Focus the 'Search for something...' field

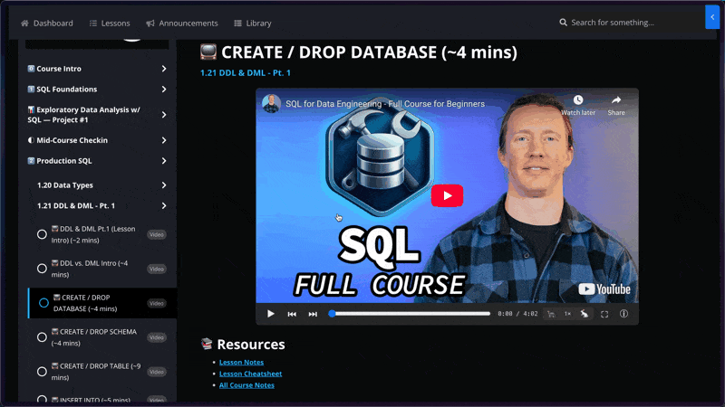(613, 22)
